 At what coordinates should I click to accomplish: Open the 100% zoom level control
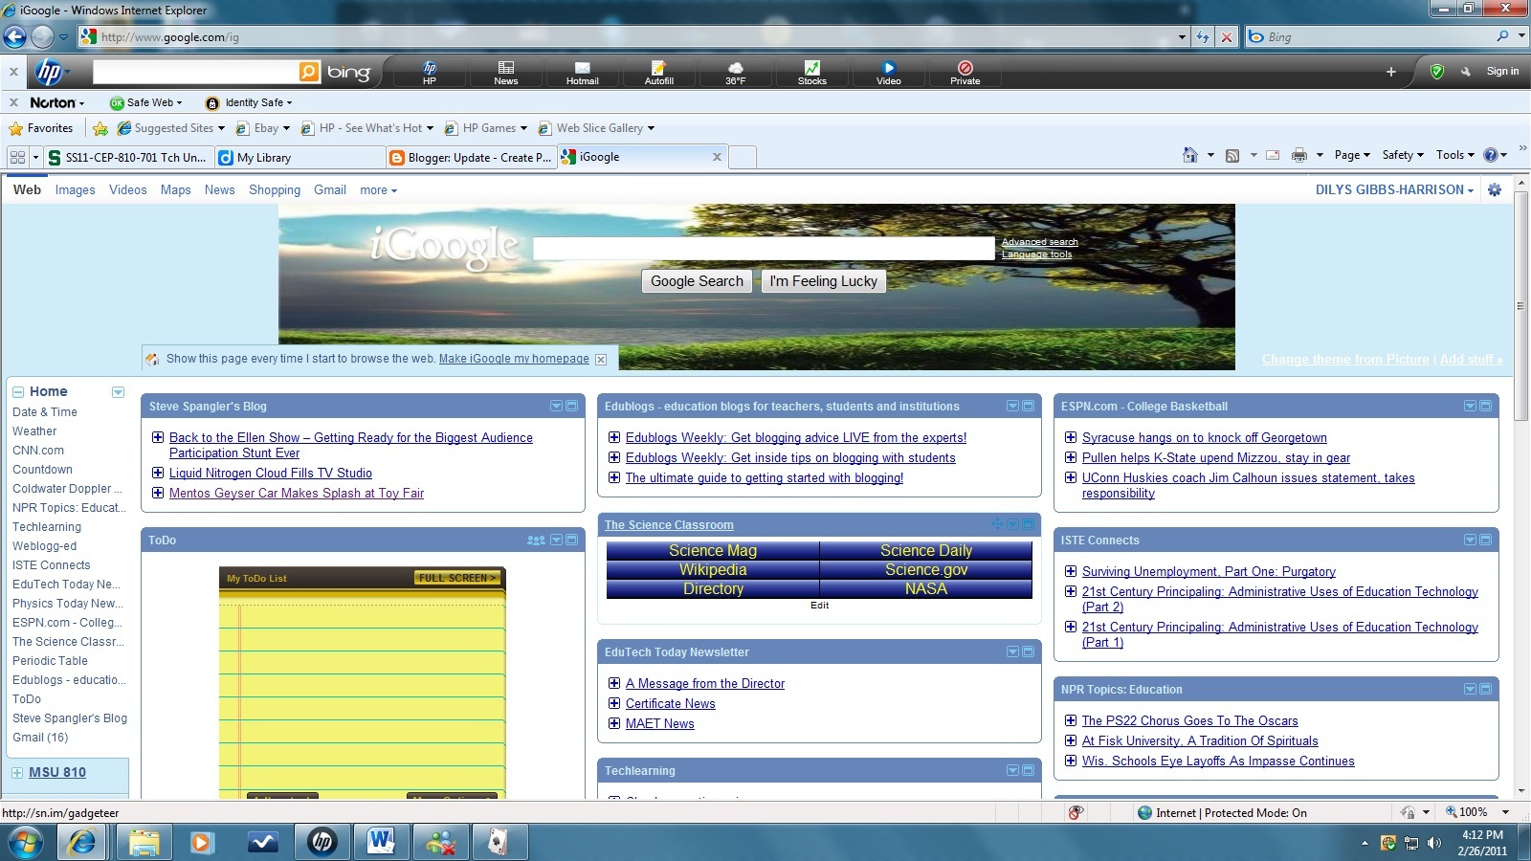1477,812
